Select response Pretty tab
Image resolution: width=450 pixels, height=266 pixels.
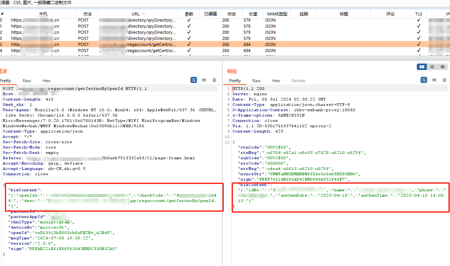[235, 81]
